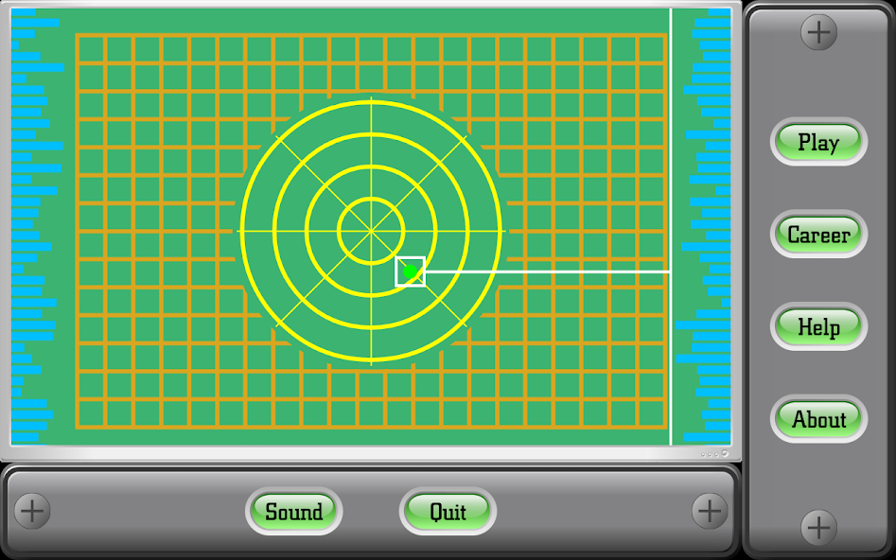The image size is (896, 560).
Task: Click the center of the yellow radar crosshair
Action: [x=371, y=230]
